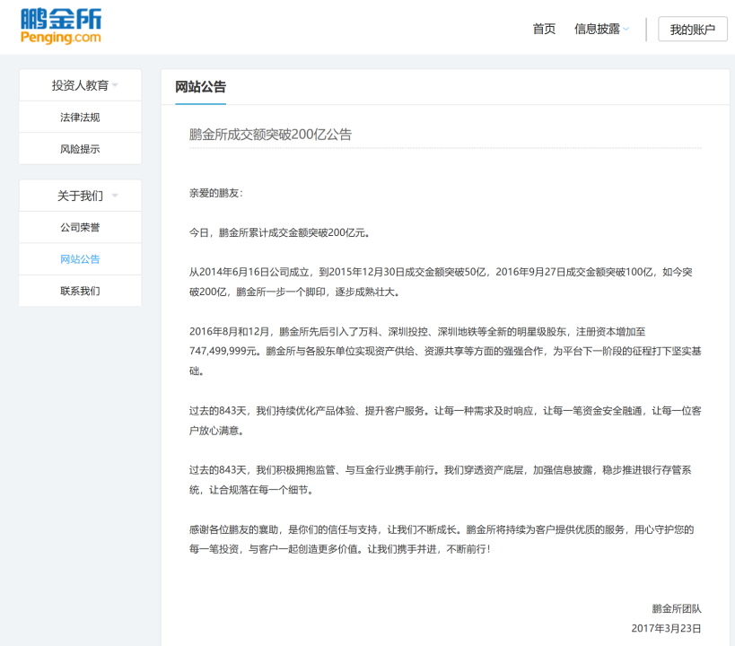This screenshot has width=735, height=646.
Task: View the 公司荣誉 page
Action: [x=80, y=227]
